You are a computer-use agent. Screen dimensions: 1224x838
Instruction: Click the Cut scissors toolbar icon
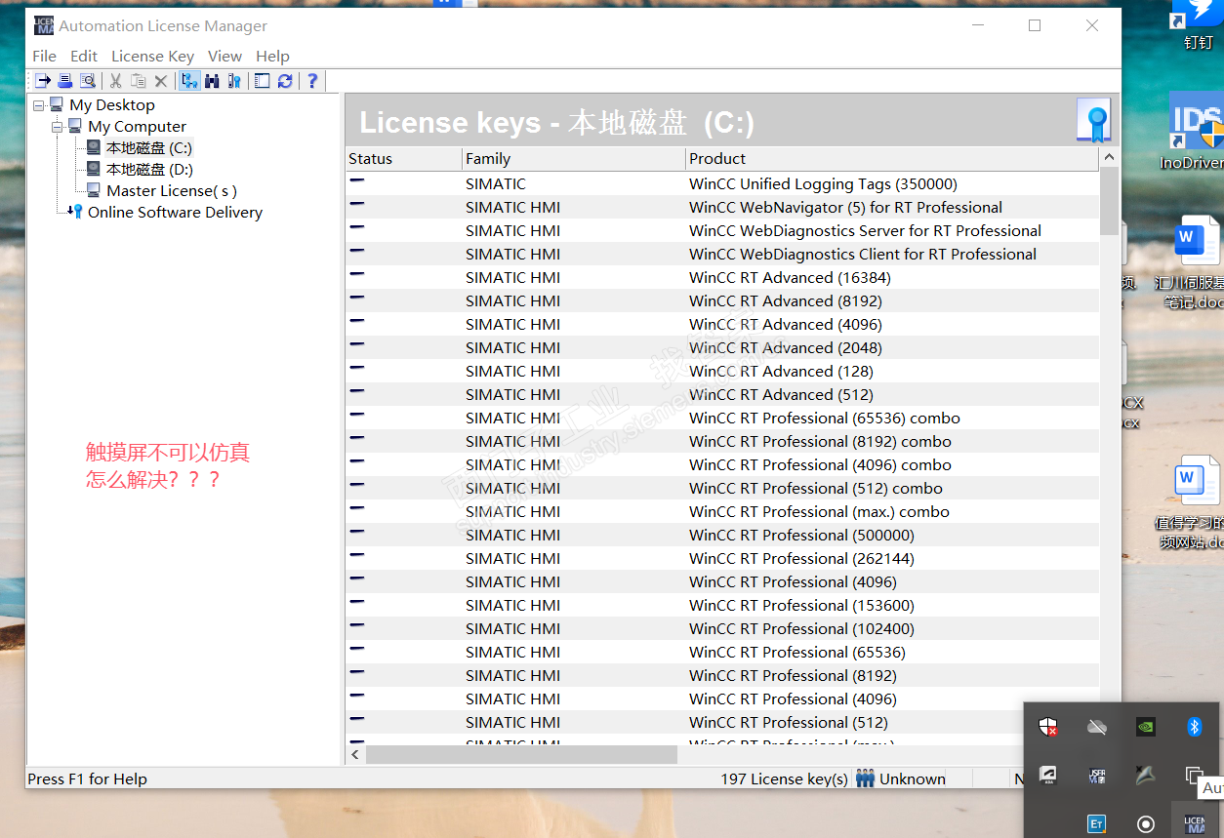point(115,81)
